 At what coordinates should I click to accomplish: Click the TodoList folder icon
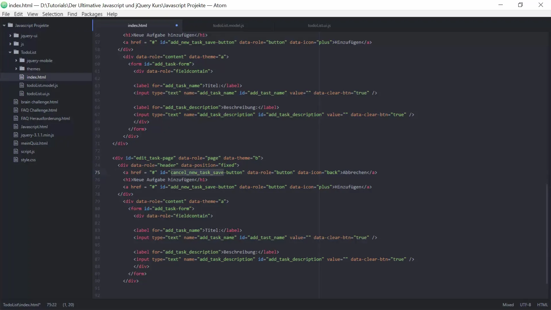[16, 52]
